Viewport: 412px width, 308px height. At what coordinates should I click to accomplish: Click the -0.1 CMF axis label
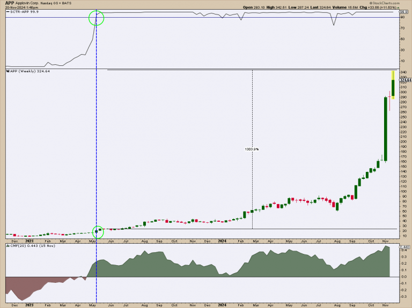[403, 283]
